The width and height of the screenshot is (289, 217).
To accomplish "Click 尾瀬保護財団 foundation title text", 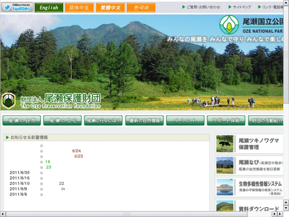I will pyautogui.click(x=72, y=98).
